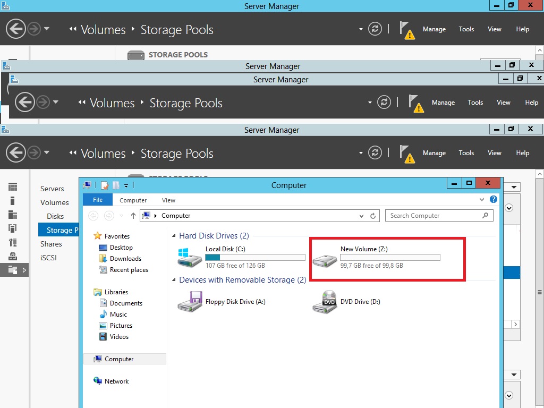
Task: Switch to the View ribbon tab in Explorer
Action: pos(168,200)
